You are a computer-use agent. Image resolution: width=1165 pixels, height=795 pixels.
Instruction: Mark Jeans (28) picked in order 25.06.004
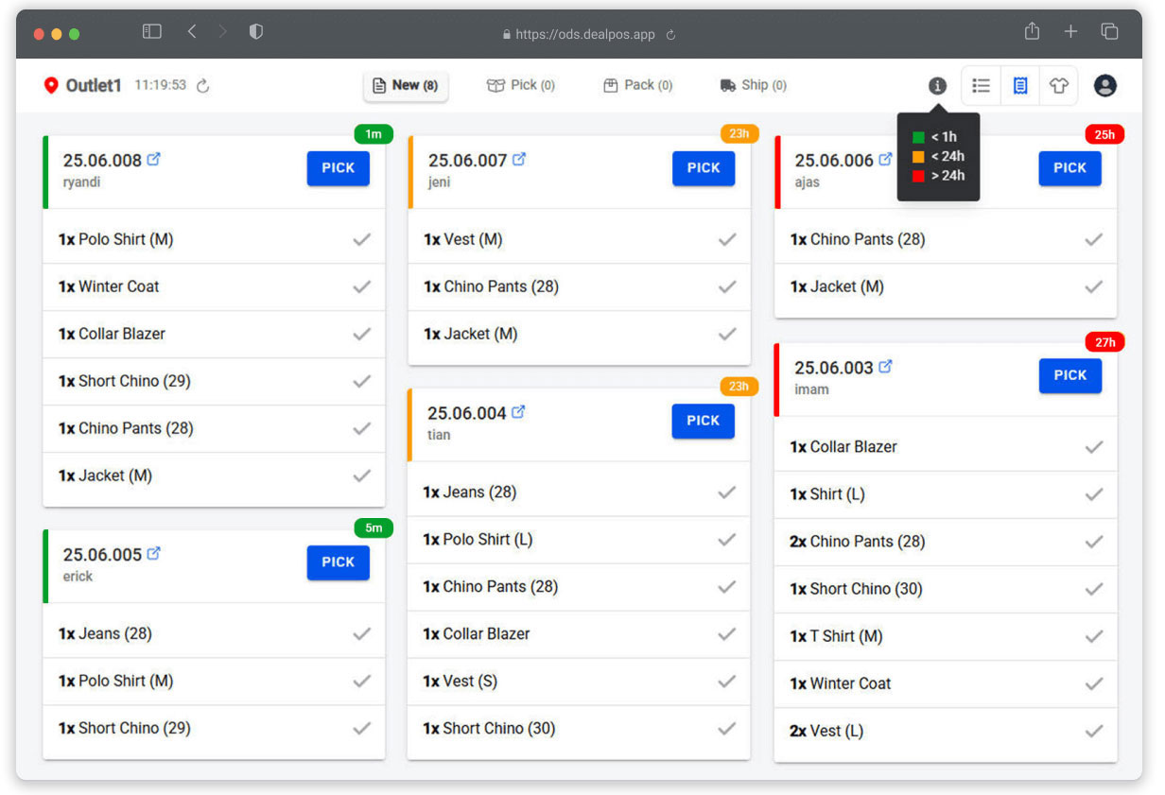[727, 492]
